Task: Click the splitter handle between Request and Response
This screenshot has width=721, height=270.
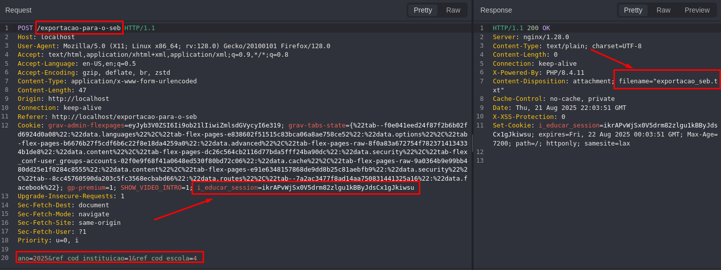Action: point(473,144)
